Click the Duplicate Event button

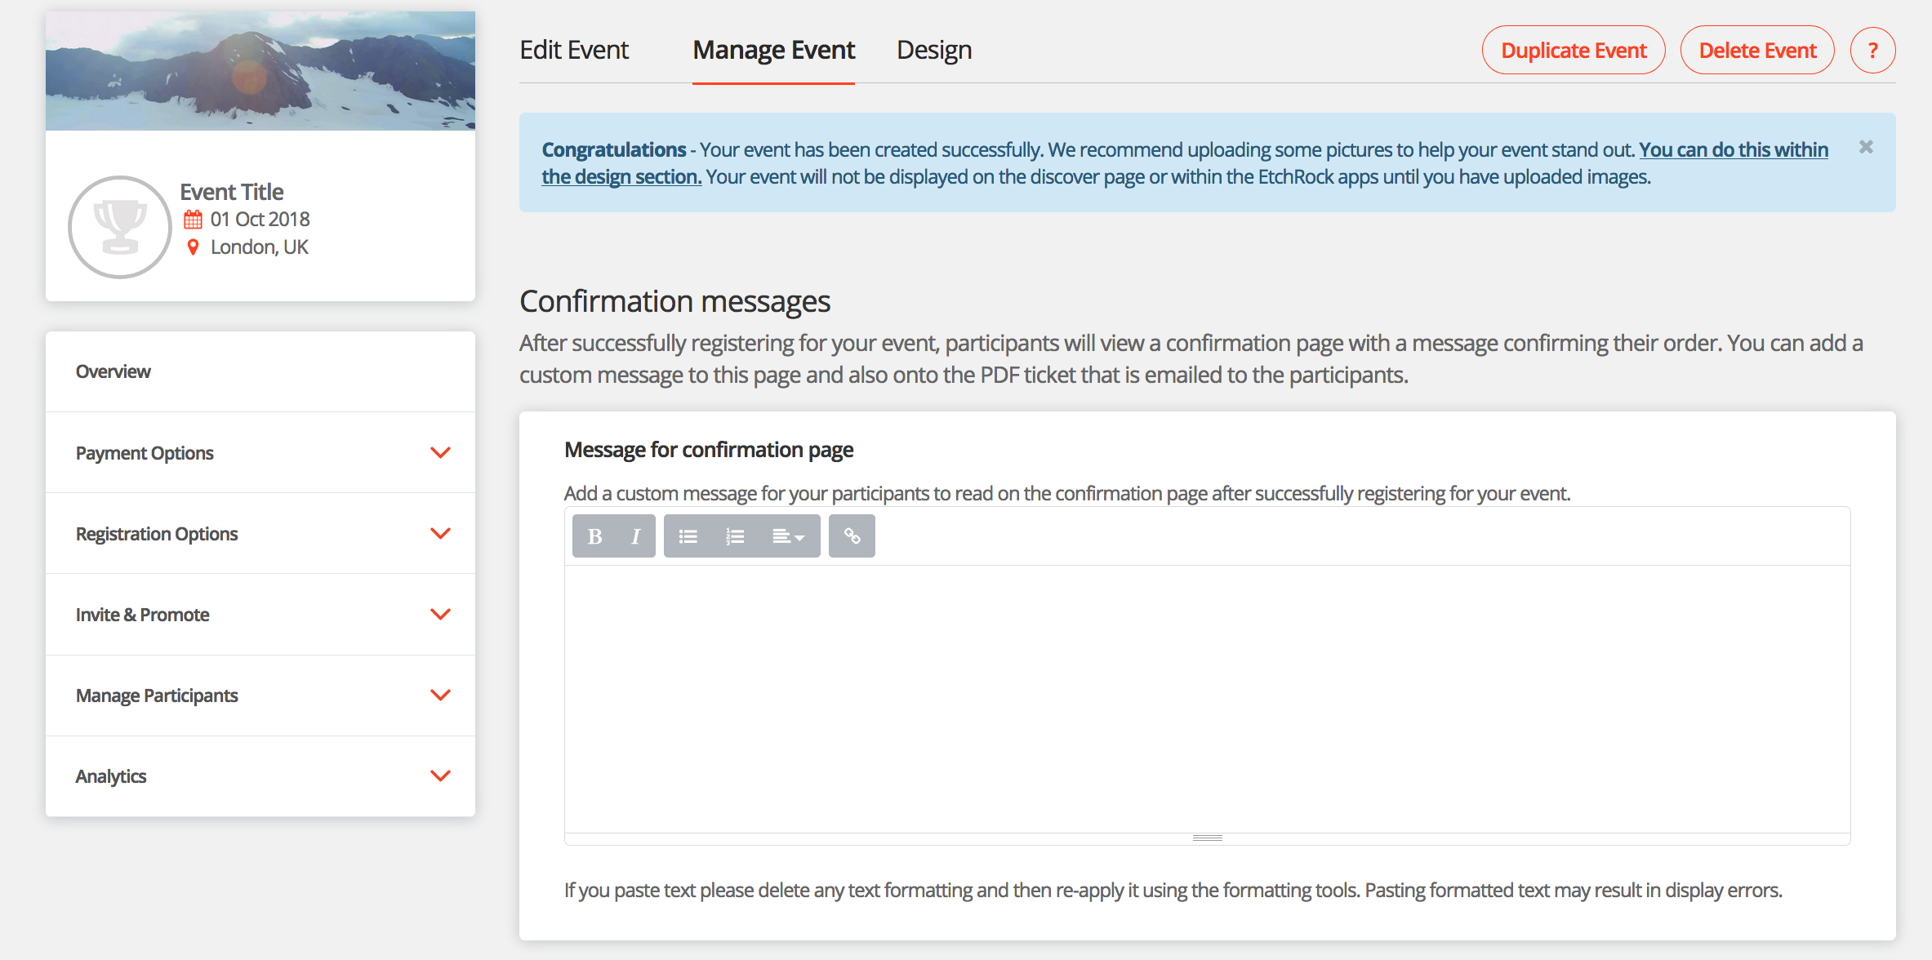coord(1574,51)
